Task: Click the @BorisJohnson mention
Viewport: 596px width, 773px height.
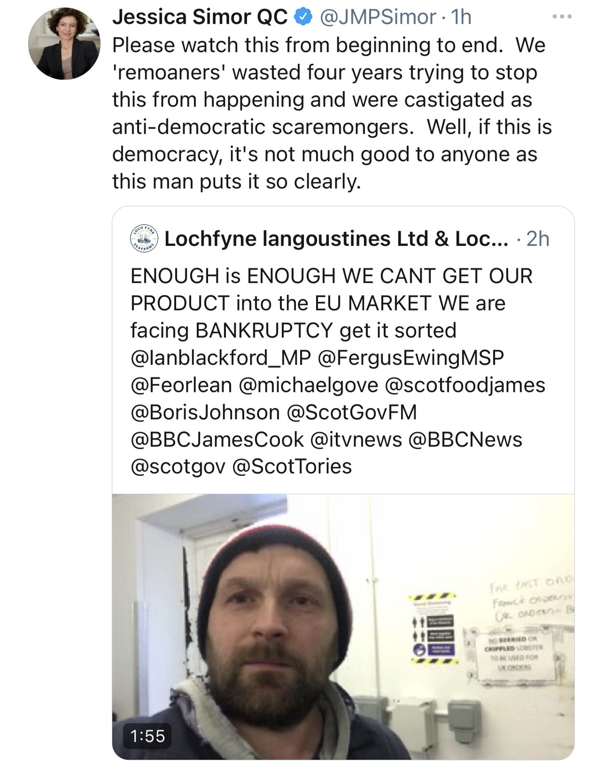Action: coord(205,413)
